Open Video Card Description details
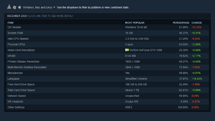The width and height of the screenshot is (215, 121). (x=107, y=50)
